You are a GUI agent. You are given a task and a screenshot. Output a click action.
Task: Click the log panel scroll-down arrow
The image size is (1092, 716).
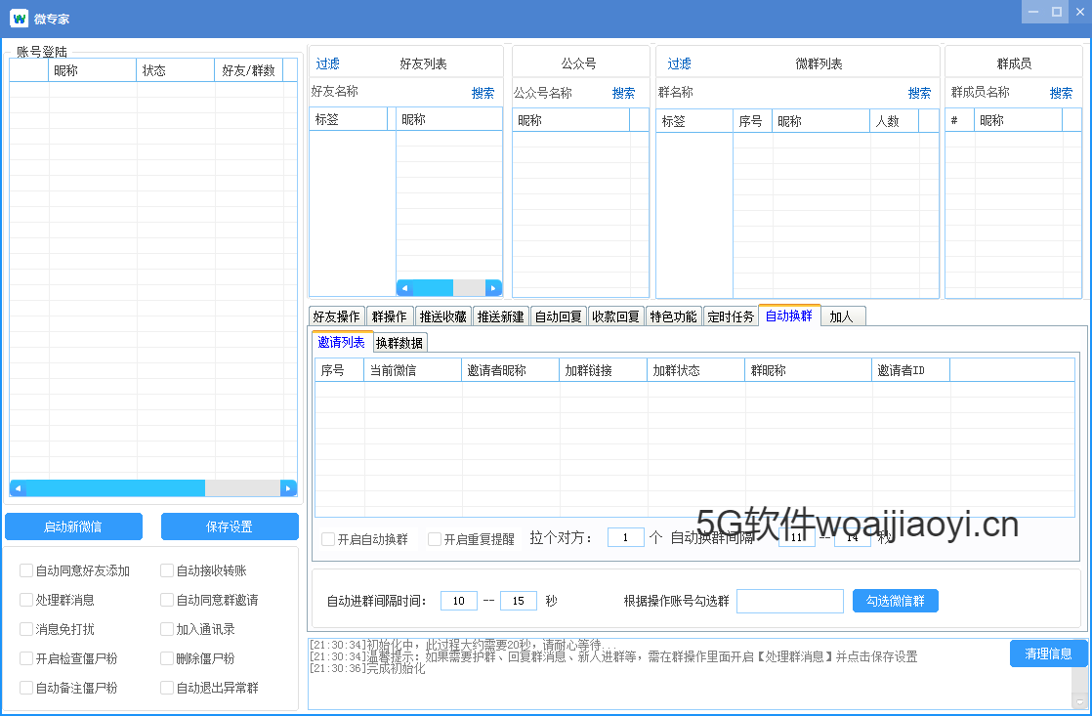pyautogui.click(x=1080, y=701)
